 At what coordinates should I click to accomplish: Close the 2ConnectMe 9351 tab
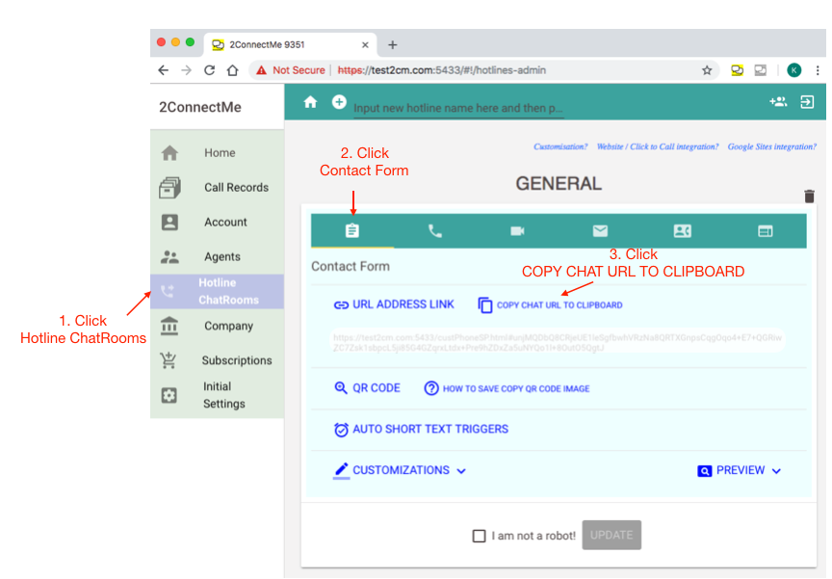tap(365, 45)
